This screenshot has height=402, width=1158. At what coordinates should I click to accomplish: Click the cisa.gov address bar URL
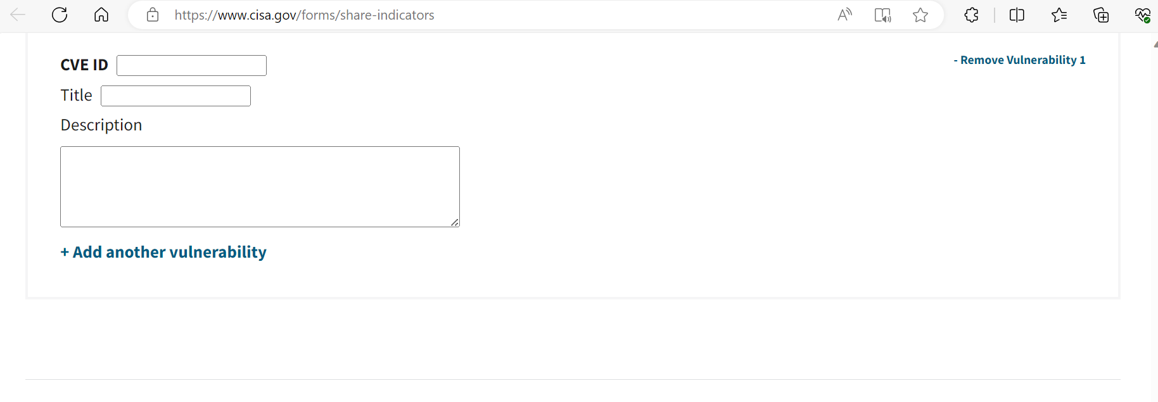pos(304,15)
